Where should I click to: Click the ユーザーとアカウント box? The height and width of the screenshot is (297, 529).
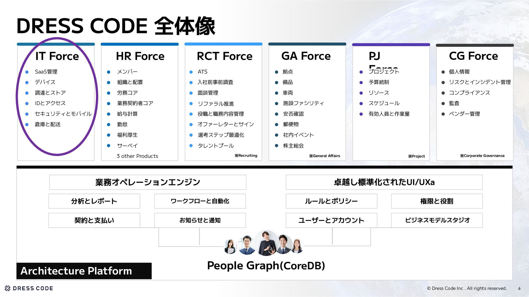point(331,220)
